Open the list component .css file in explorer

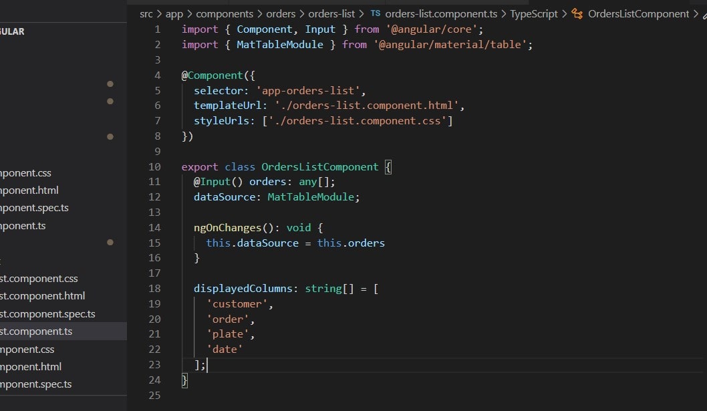click(x=39, y=279)
